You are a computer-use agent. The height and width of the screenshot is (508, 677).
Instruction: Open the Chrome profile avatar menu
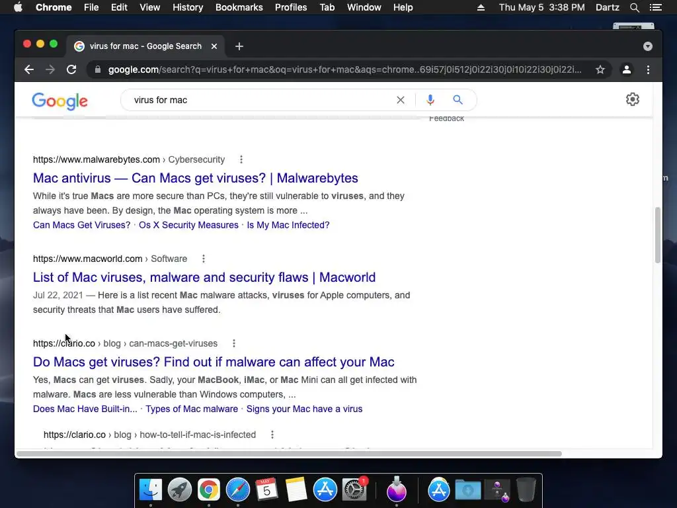pos(627,69)
